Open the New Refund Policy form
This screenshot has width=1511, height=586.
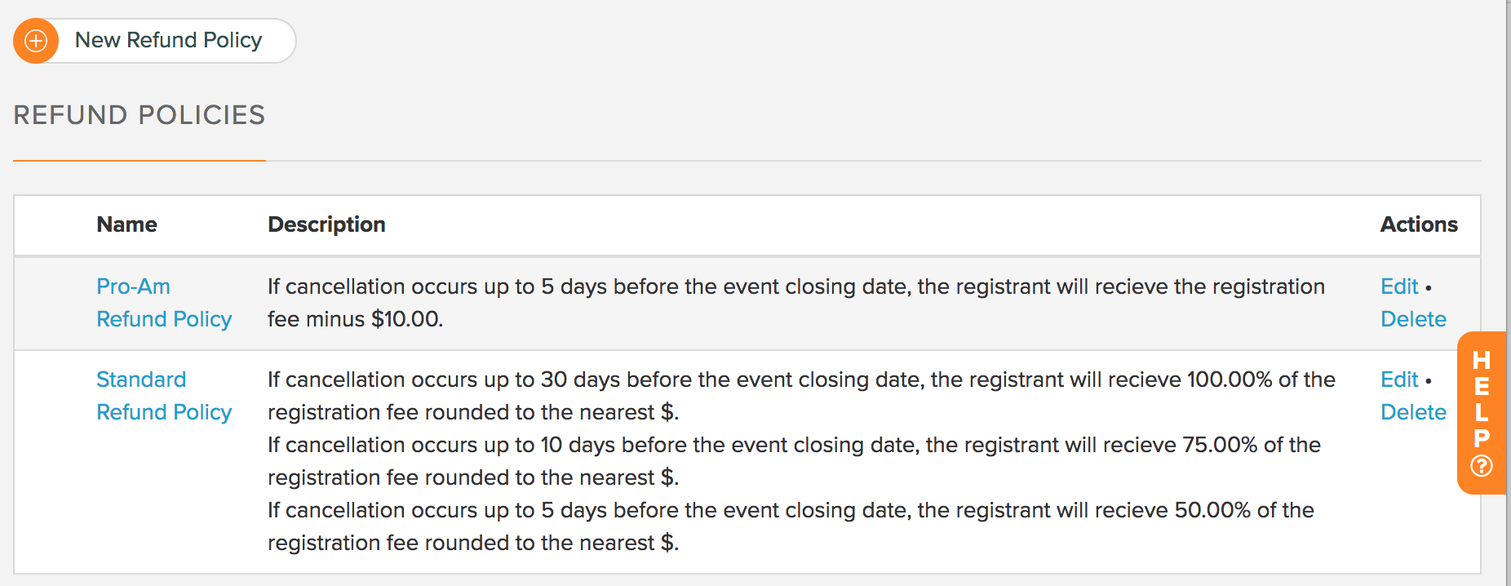155,41
